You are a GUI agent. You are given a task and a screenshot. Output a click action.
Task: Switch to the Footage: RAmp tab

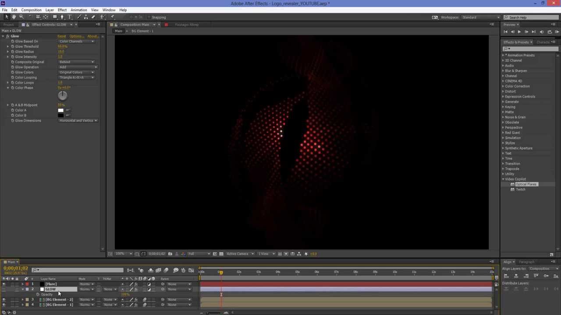click(186, 24)
